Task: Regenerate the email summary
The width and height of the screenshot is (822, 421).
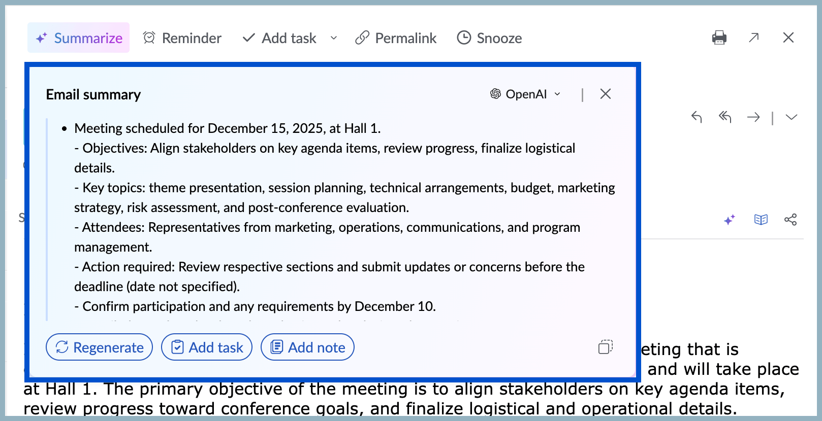Action: (x=100, y=347)
